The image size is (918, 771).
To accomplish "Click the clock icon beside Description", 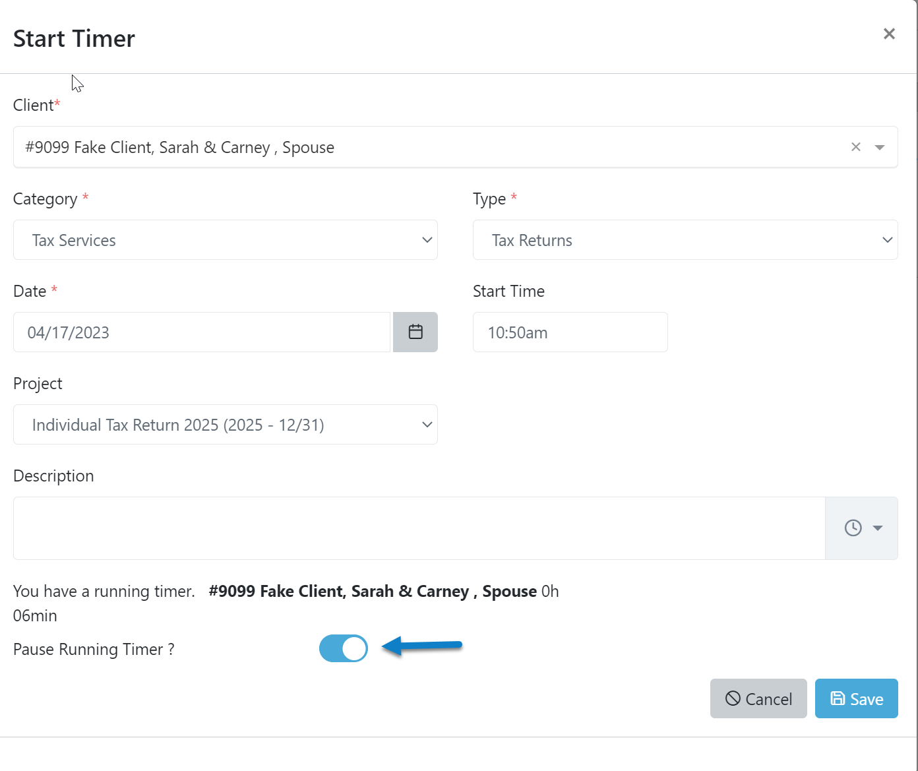I will point(853,528).
